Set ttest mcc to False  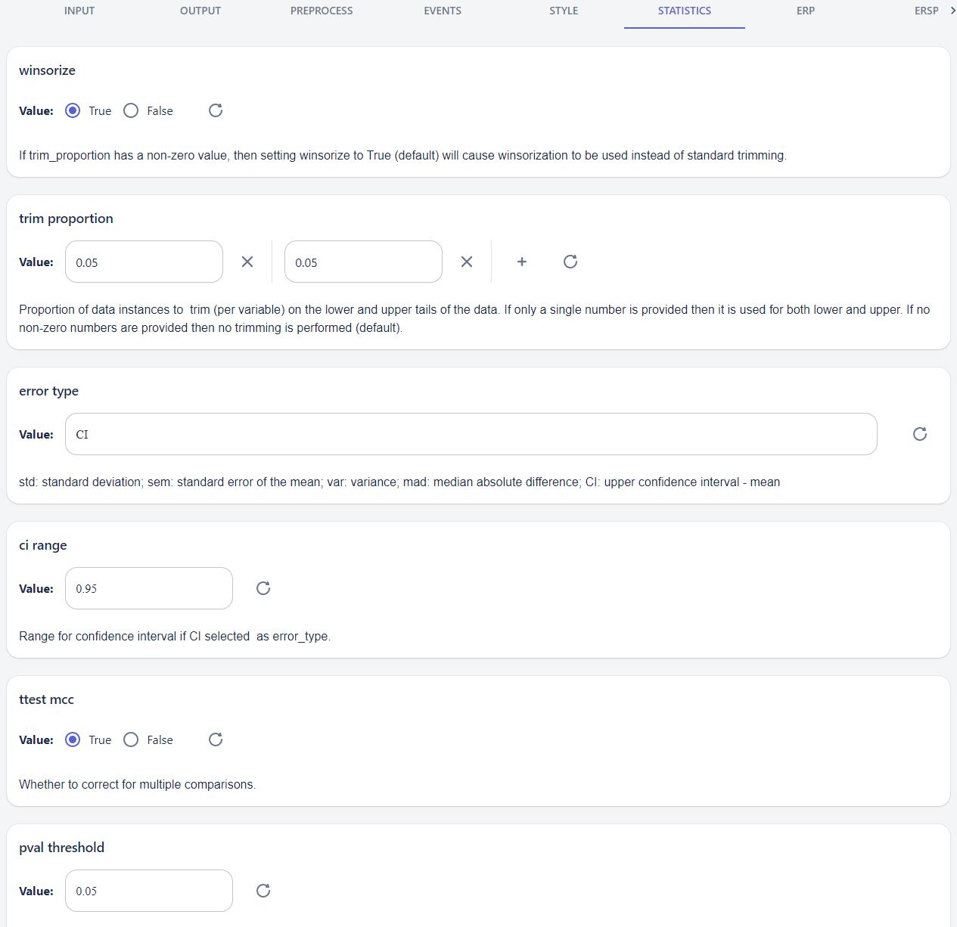(x=131, y=739)
